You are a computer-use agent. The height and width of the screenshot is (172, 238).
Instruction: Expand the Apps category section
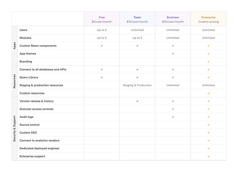pos(14,46)
